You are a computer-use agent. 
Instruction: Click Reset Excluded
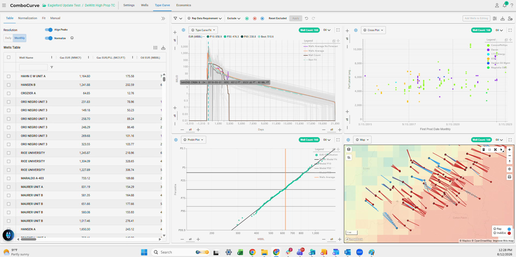click(x=278, y=18)
